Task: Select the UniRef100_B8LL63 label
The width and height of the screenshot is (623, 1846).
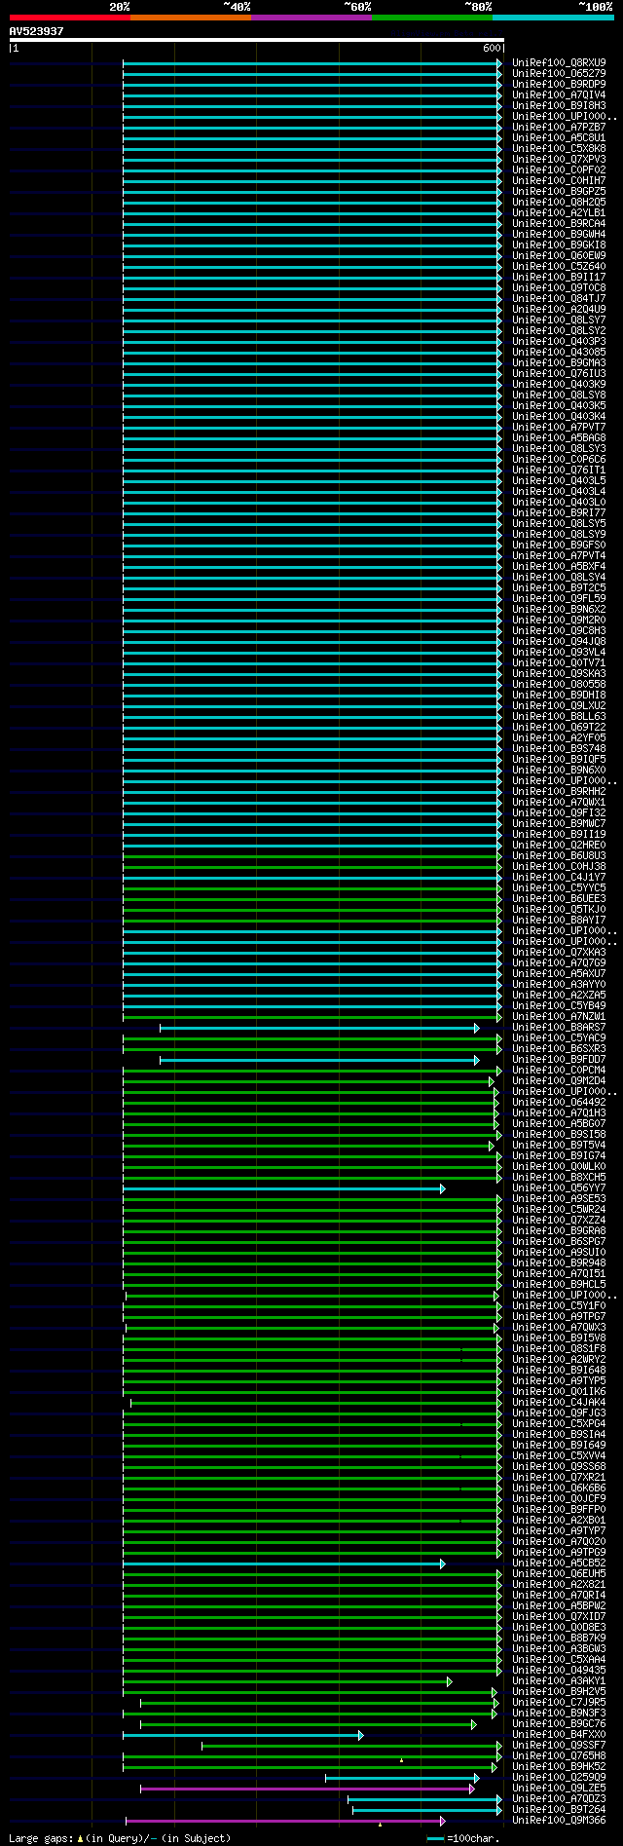Action: pos(559,716)
